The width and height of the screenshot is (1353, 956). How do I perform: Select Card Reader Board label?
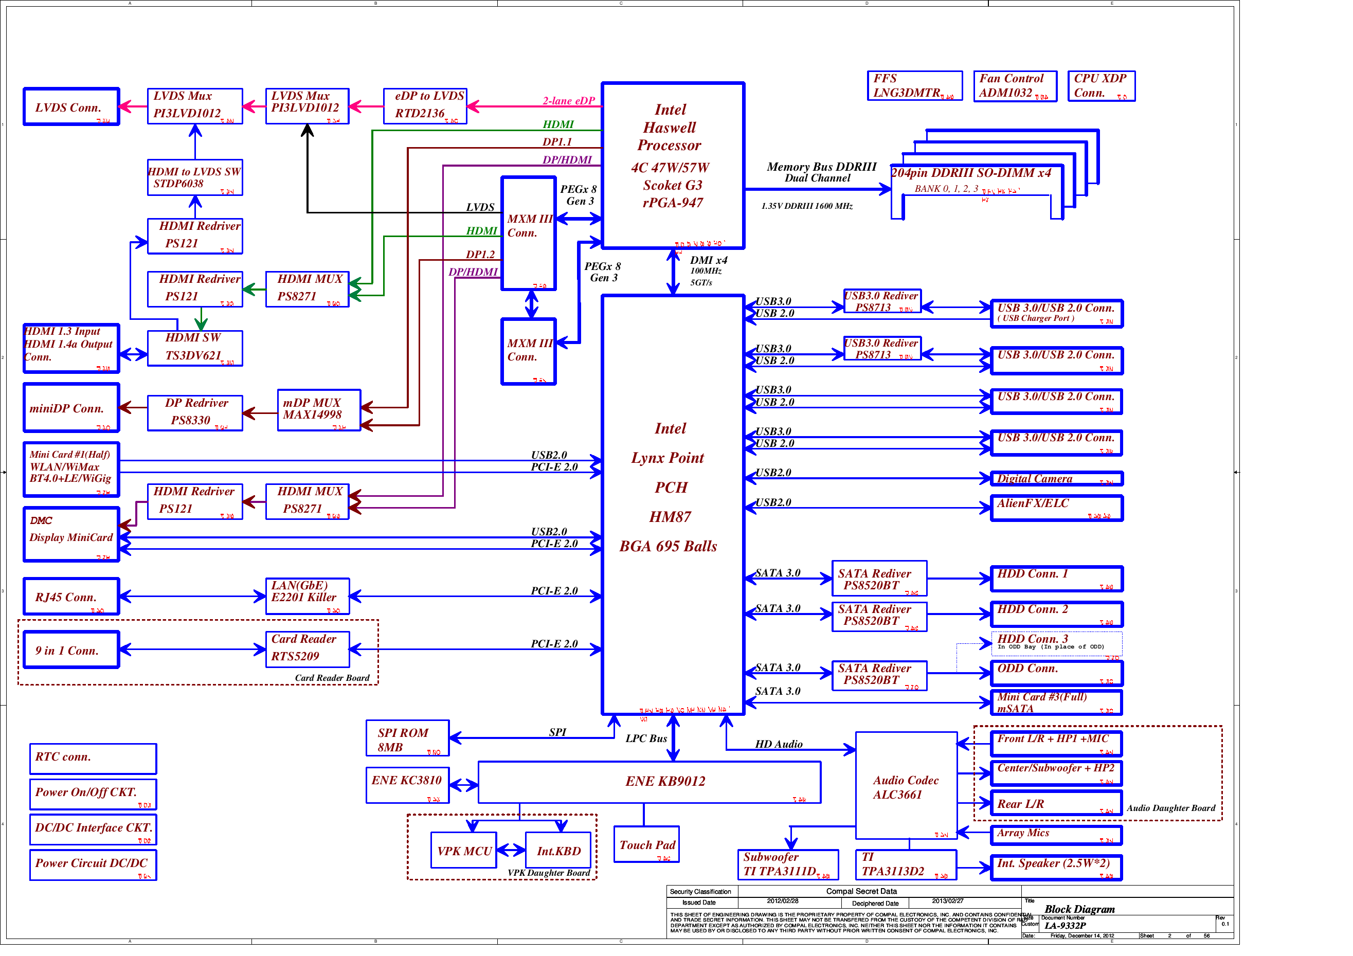coord(332,678)
